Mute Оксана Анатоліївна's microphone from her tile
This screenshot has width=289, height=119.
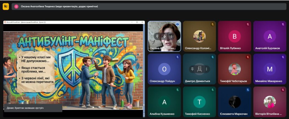pyautogui.click(x=165, y=36)
